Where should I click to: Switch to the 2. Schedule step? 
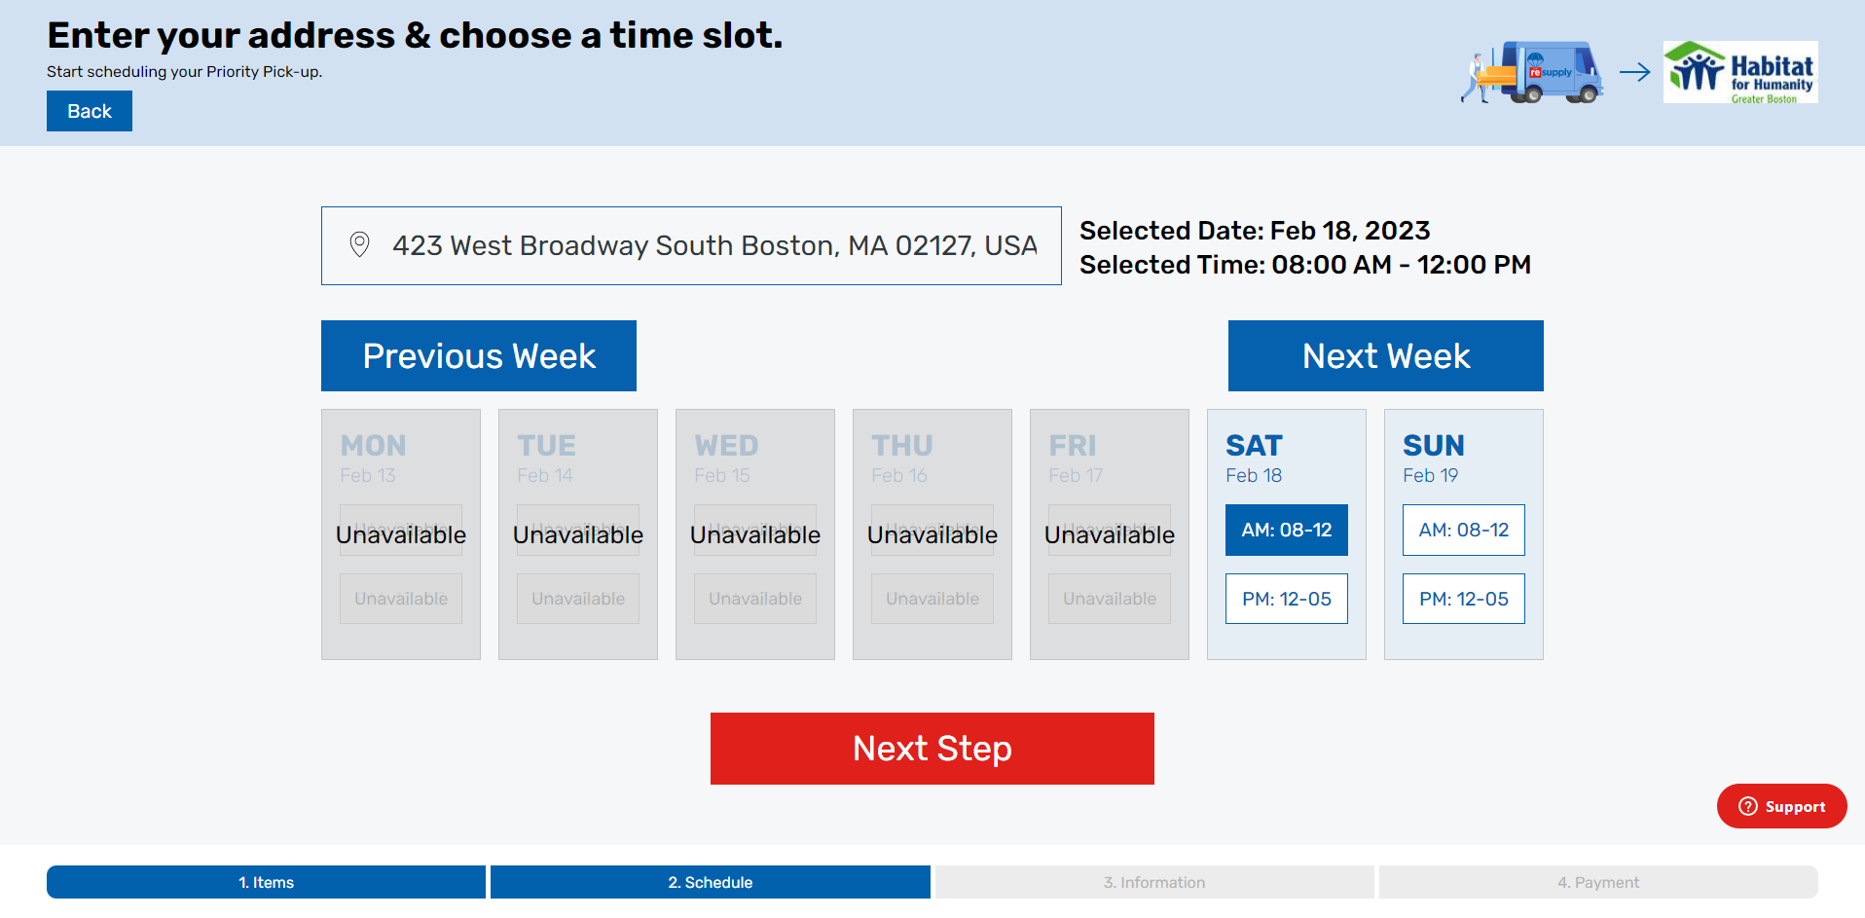coord(711,882)
